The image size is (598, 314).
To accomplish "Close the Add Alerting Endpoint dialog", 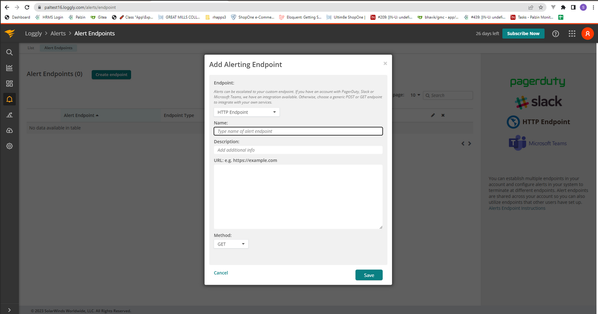I will pyautogui.click(x=385, y=64).
